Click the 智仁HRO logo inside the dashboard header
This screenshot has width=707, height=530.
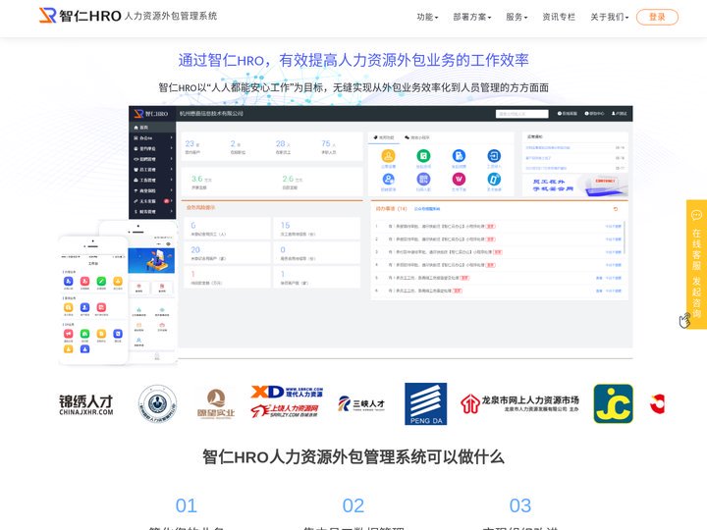[x=151, y=114]
